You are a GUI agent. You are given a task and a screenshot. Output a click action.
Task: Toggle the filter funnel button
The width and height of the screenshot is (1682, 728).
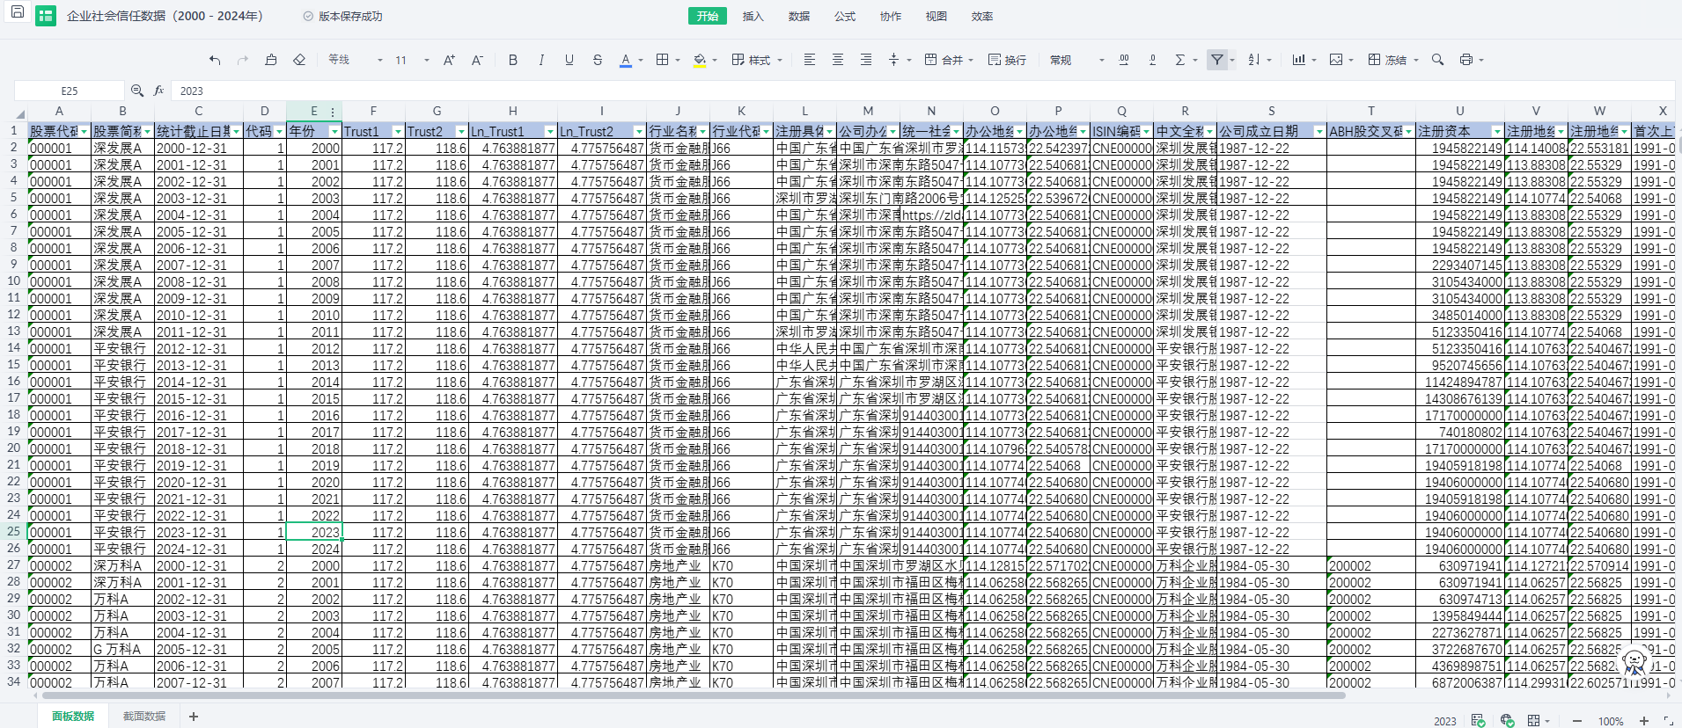[1217, 60]
